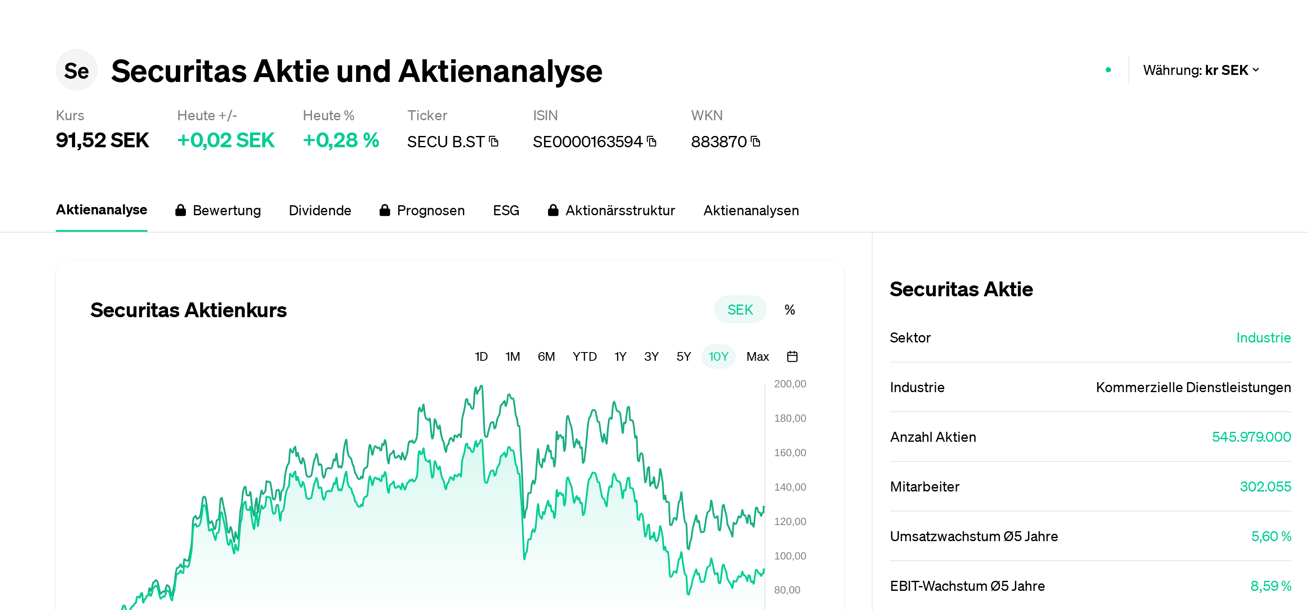Open the Aktienanalysen tab

pos(750,210)
